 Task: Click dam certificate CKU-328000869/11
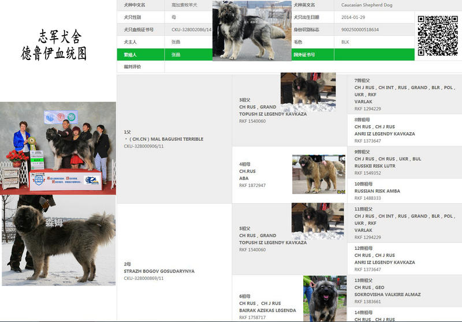point(143,279)
